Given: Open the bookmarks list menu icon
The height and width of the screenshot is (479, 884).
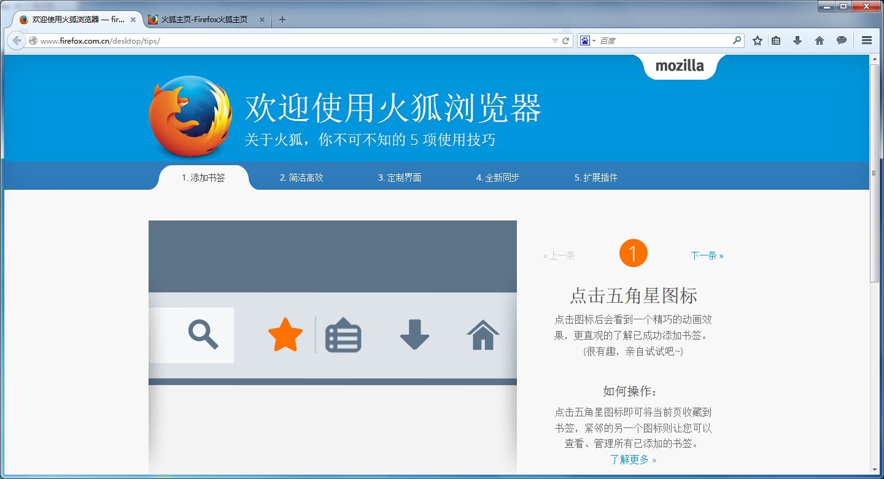Looking at the screenshot, I should point(776,41).
